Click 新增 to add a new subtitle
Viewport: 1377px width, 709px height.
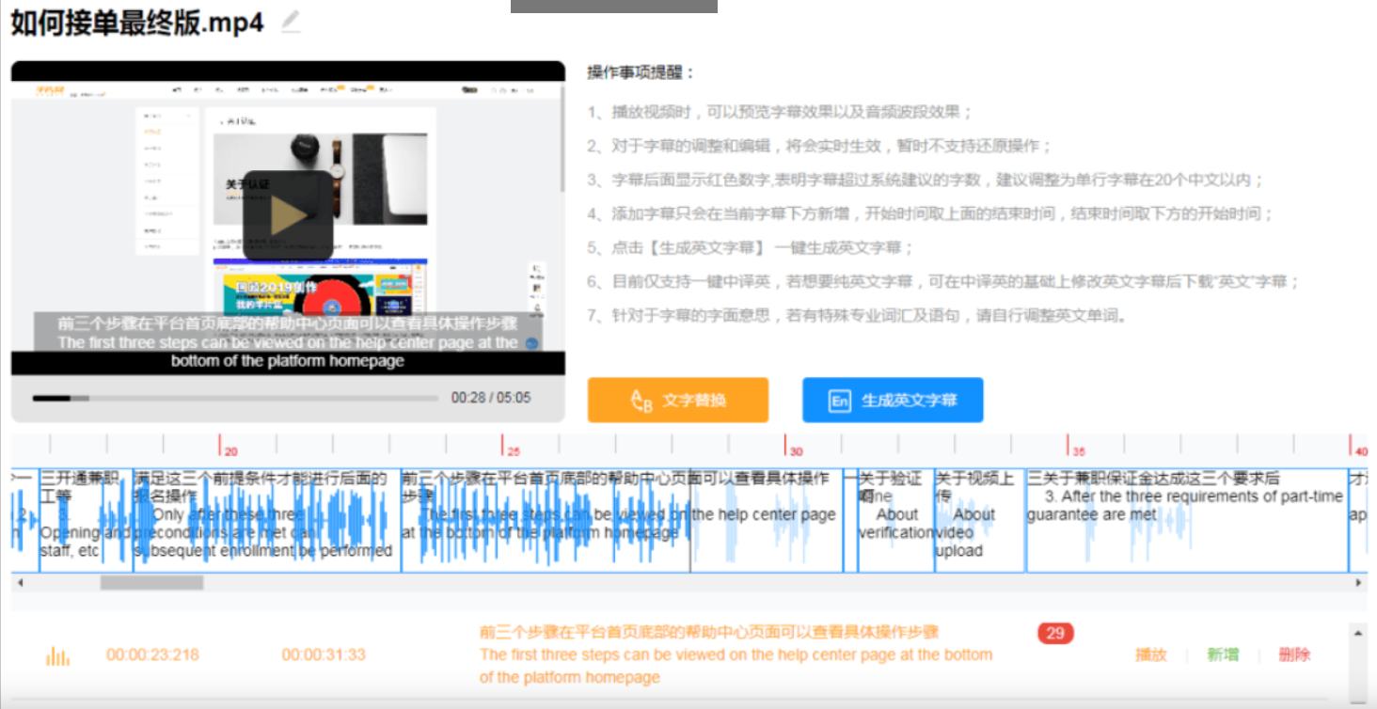(1223, 655)
